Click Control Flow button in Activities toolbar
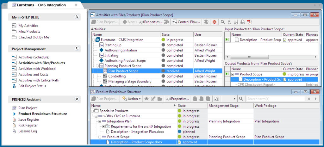Screen dimensions: 324x147 click(186, 22)
